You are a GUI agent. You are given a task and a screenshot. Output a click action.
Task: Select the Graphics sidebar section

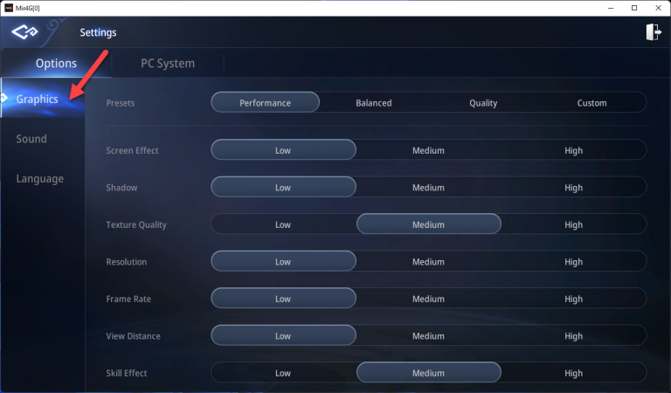pyautogui.click(x=43, y=99)
